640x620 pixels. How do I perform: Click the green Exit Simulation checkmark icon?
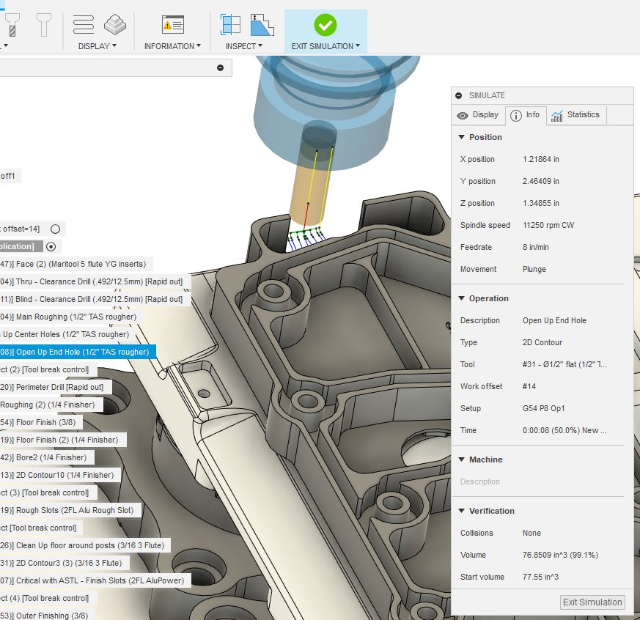(x=325, y=23)
